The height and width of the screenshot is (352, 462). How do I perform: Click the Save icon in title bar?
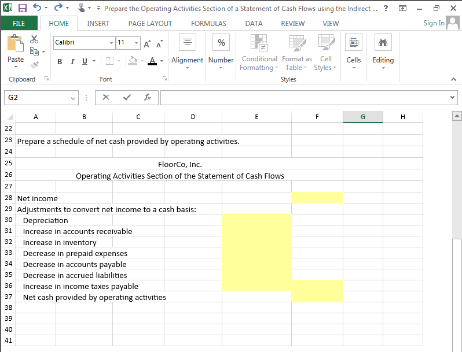click(23, 8)
